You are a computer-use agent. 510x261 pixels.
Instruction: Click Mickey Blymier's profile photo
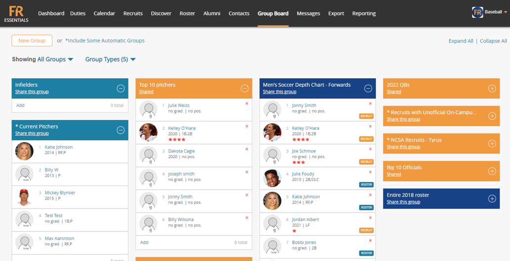[x=24, y=197]
